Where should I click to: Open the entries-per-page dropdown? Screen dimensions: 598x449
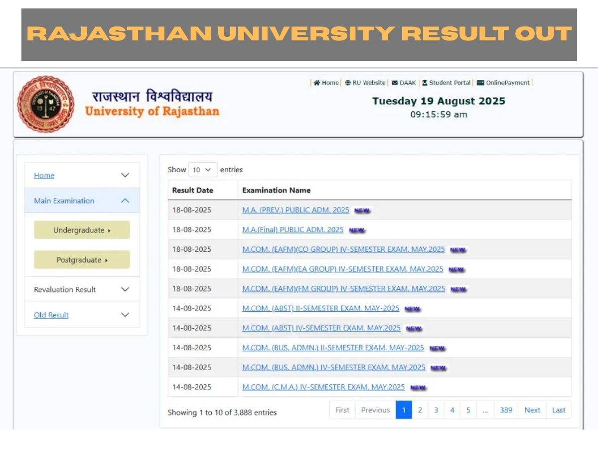click(203, 170)
